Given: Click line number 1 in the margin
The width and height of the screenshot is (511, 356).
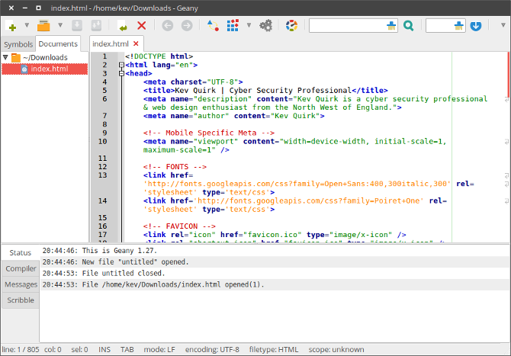Looking at the screenshot, I should click(x=104, y=56).
